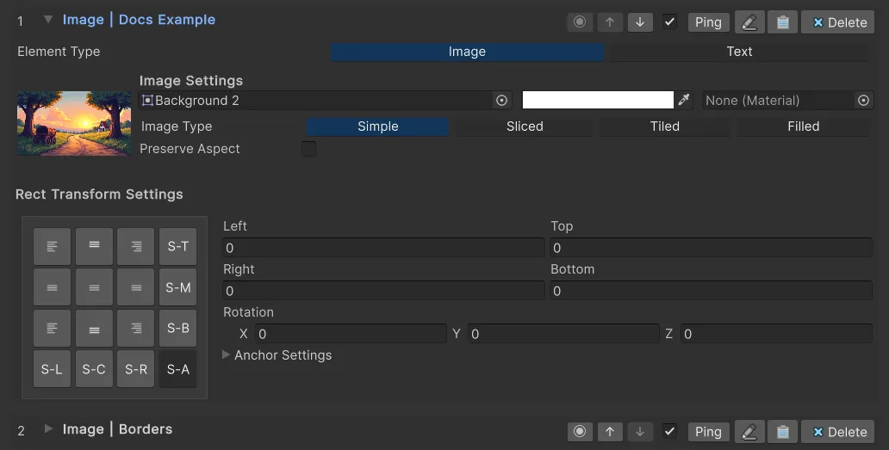This screenshot has height=450, width=889.
Task: Click the clipboard icon for Docs Example
Action: coord(782,22)
